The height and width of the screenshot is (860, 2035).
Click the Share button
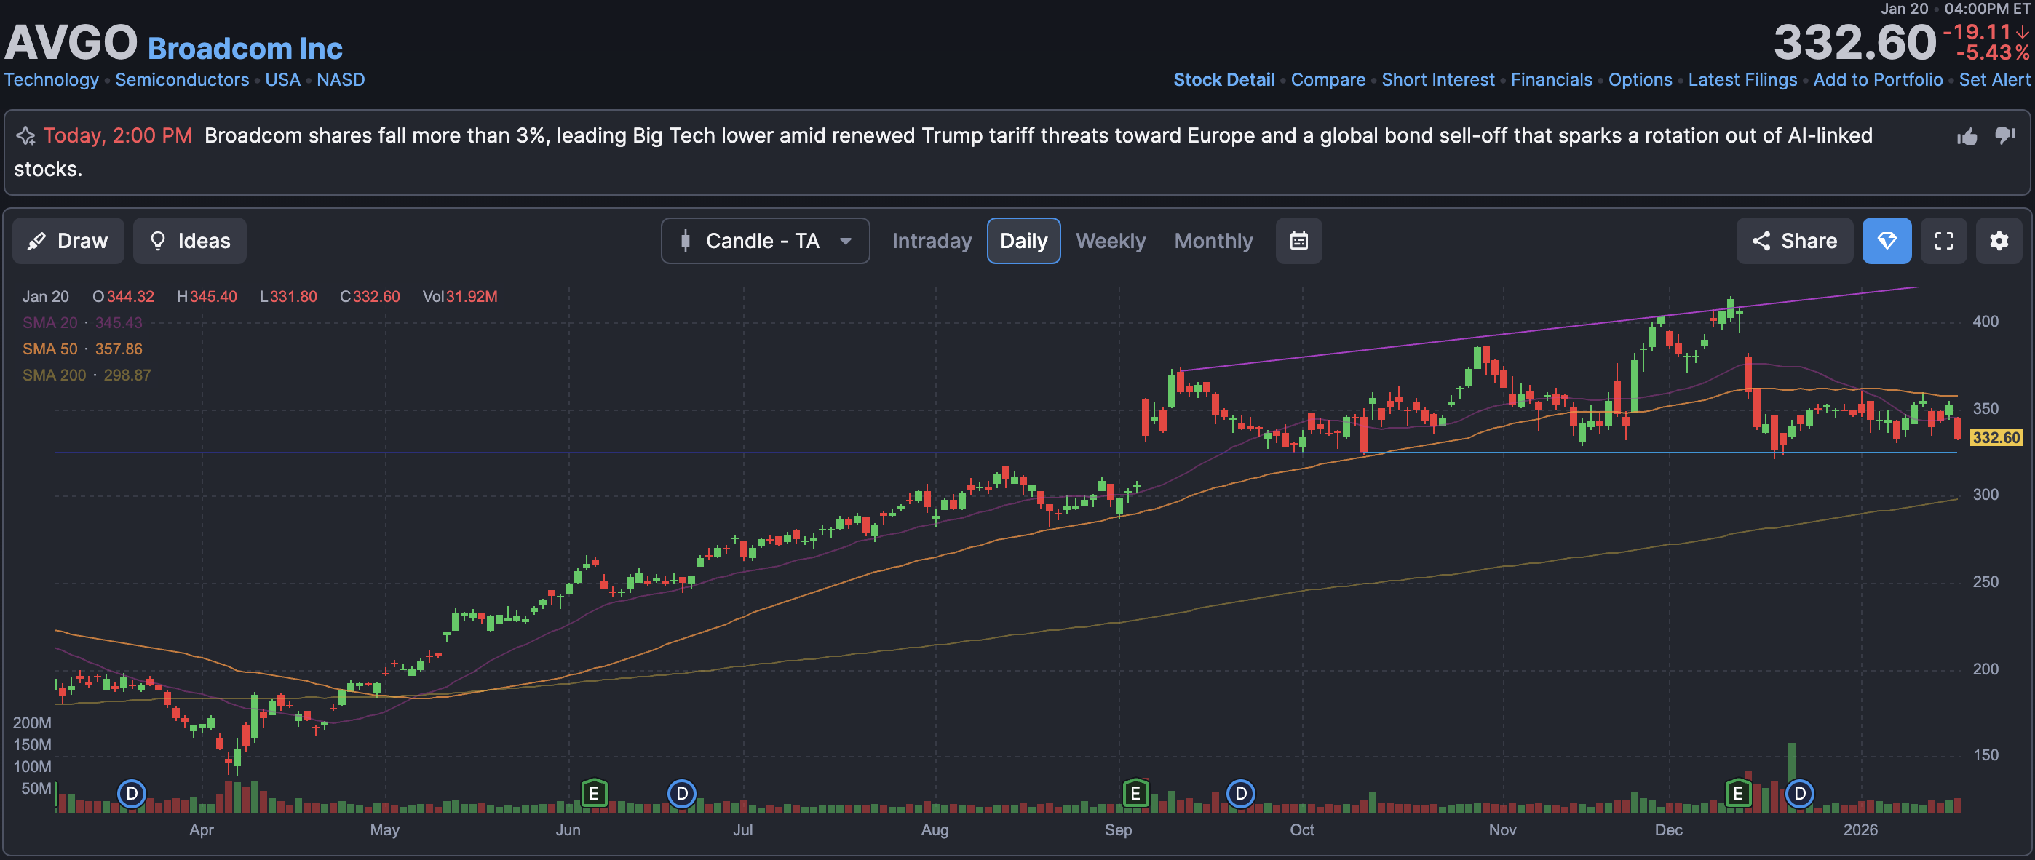(1793, 241)
